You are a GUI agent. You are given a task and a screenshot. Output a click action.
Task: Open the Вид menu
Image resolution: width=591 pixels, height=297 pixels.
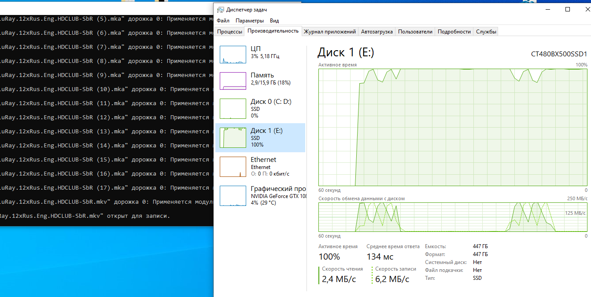(274, 21)
